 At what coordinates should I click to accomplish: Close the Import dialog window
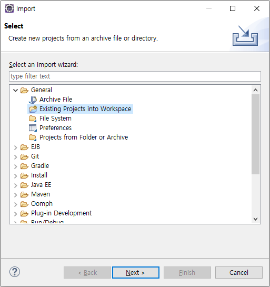click(257, 8)
